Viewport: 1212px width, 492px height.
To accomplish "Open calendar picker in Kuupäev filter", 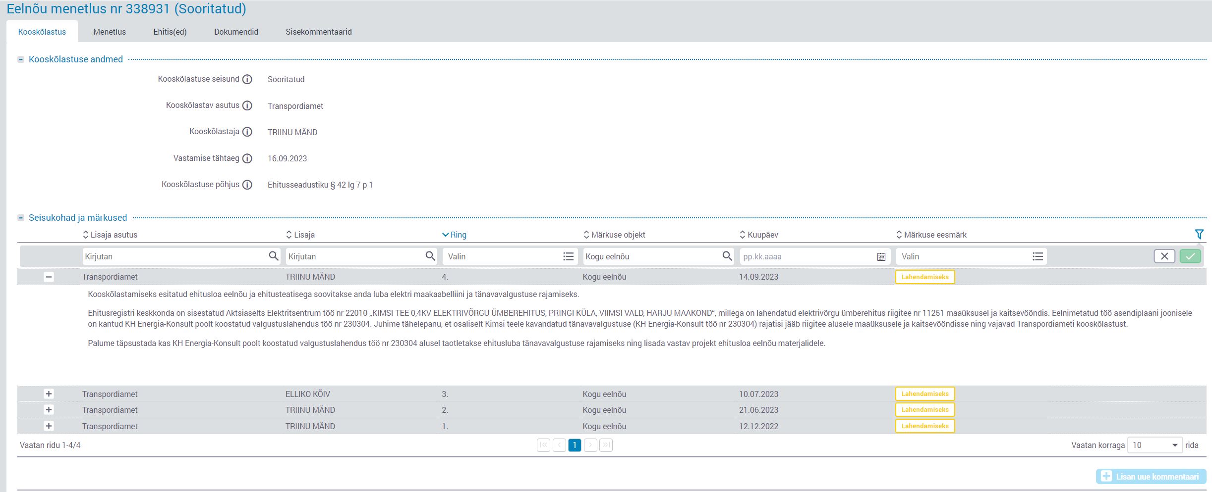I will (x=881, y=256).
